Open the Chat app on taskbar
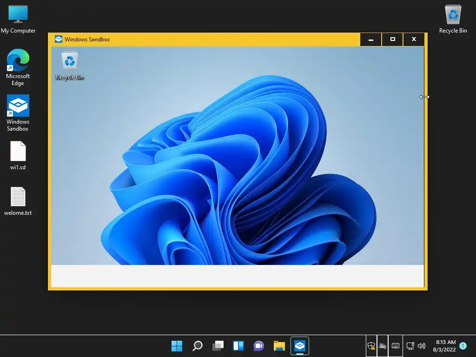This screenshot has height=357, width=476. click(258, 346)
